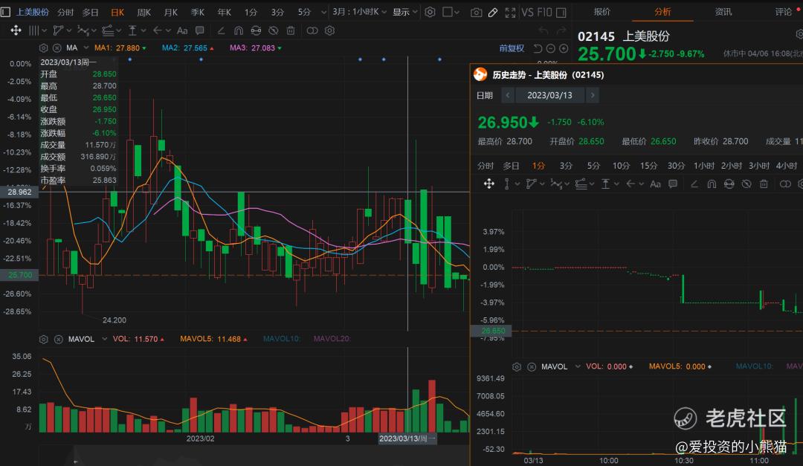The image size is (803, 466).
Task: Expand vertical segment tool dropdown in 历史走势 toolbar
Action: [517, 184]
